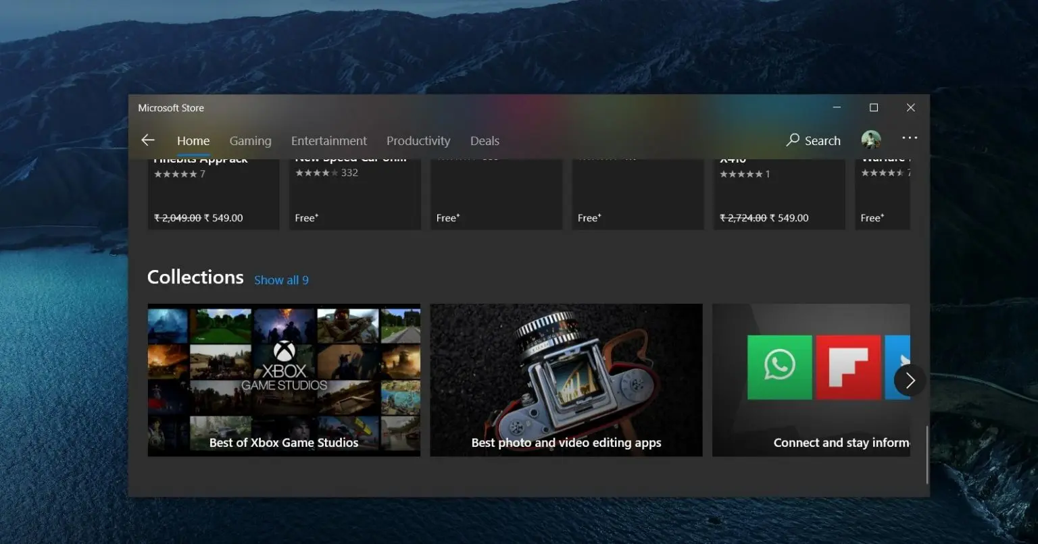
Task: Open Connect and stay informed collection
Action: click(811, 380)
